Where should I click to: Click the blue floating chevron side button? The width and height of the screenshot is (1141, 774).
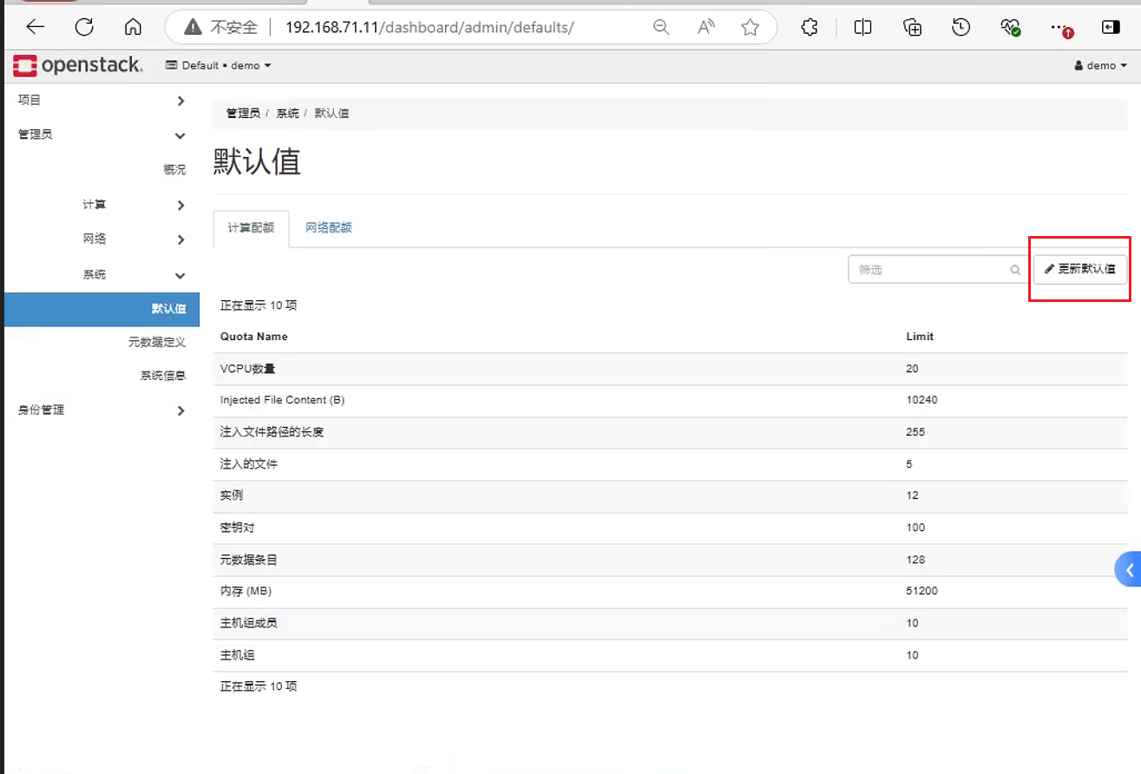[1128, 569]
